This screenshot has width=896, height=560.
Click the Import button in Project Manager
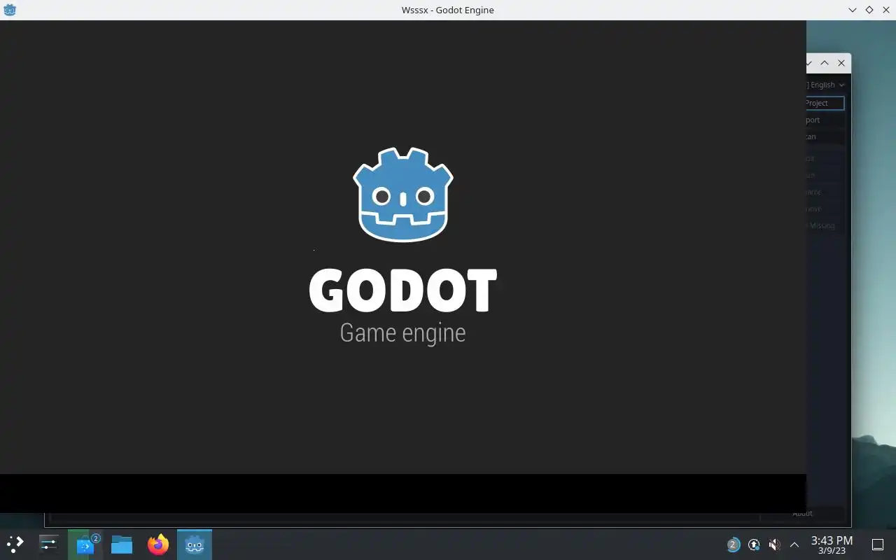click(825, 120)
